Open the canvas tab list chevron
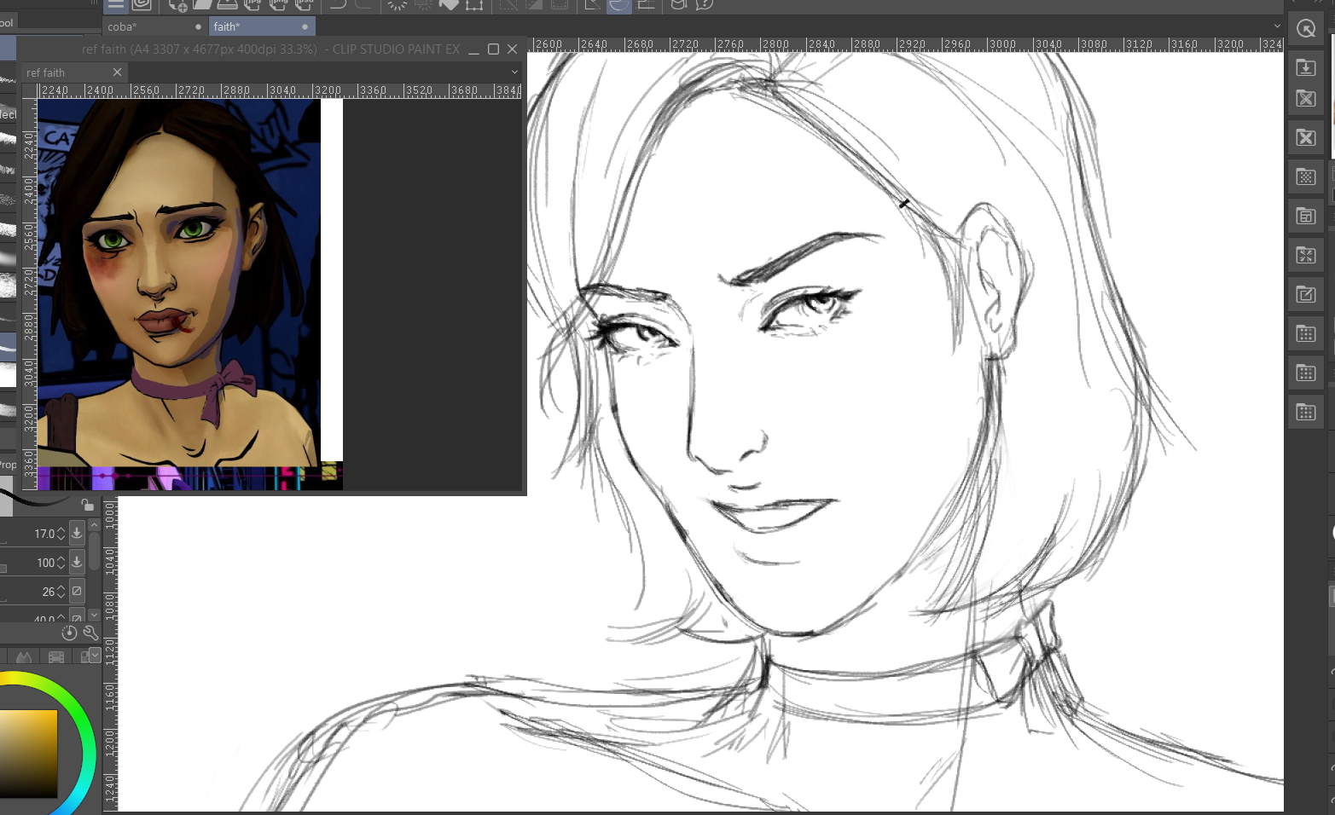1335x815 pixels. (1277, 26)
